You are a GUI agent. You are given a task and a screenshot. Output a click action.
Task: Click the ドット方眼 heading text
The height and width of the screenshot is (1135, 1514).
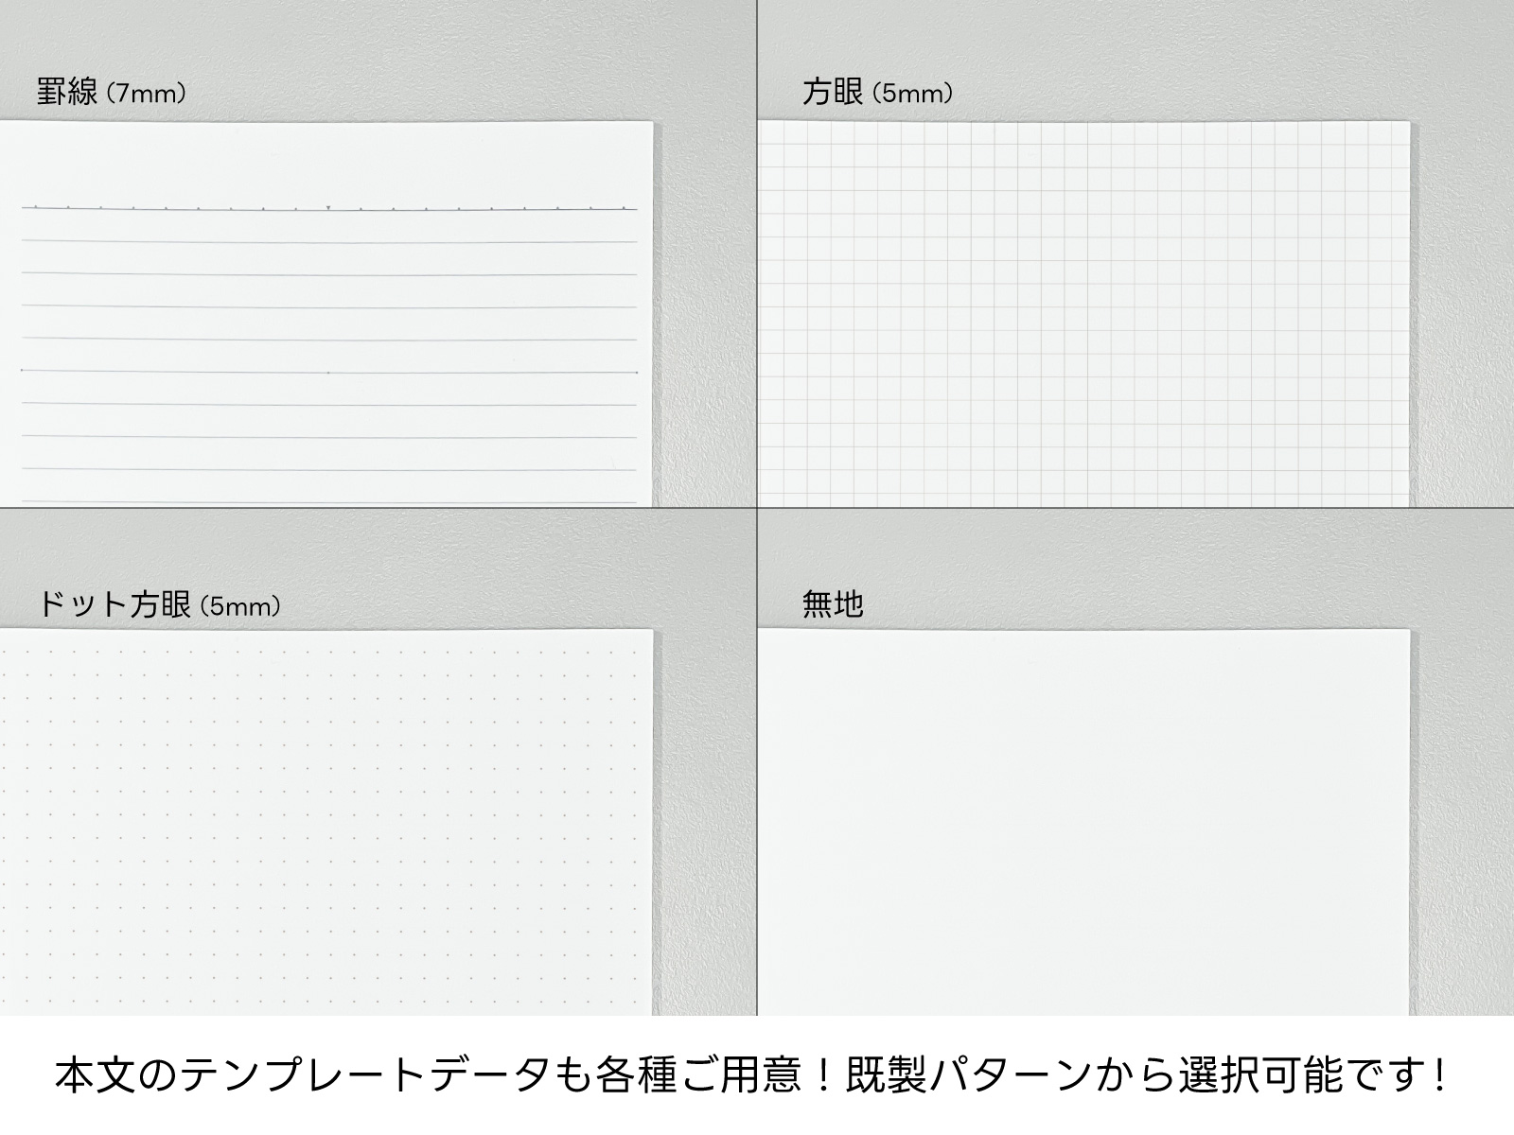114,605
